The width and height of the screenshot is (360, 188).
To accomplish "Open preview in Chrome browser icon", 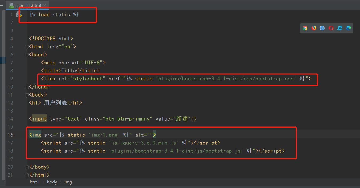I will click(x=305, y=28).
